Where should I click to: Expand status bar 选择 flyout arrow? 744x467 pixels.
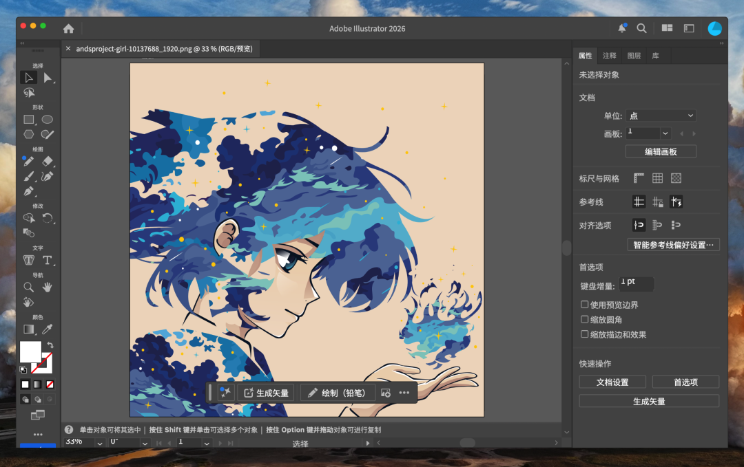(367, 444)
